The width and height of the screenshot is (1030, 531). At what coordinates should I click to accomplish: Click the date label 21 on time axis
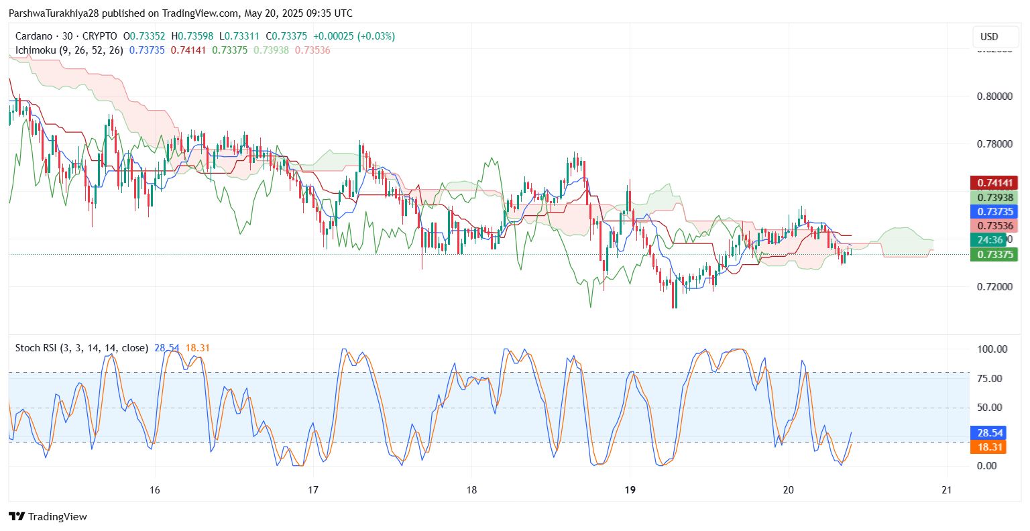point(946,490)
